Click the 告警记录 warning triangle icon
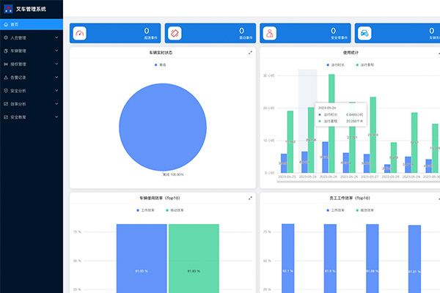 pos(6,78)
